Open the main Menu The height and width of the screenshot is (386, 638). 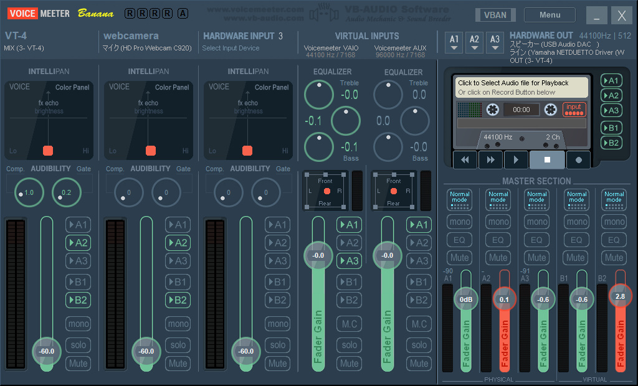pyautogui.click(x=550, y=15)
